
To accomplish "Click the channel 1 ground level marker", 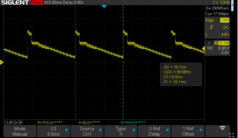I will point(1,62).
